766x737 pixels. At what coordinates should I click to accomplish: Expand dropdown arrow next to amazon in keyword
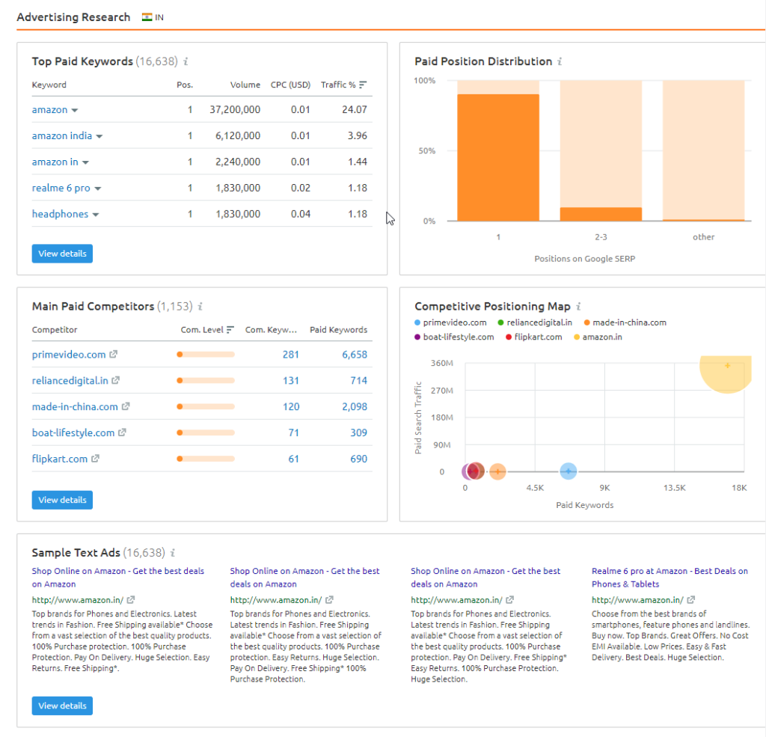(85, 162)
